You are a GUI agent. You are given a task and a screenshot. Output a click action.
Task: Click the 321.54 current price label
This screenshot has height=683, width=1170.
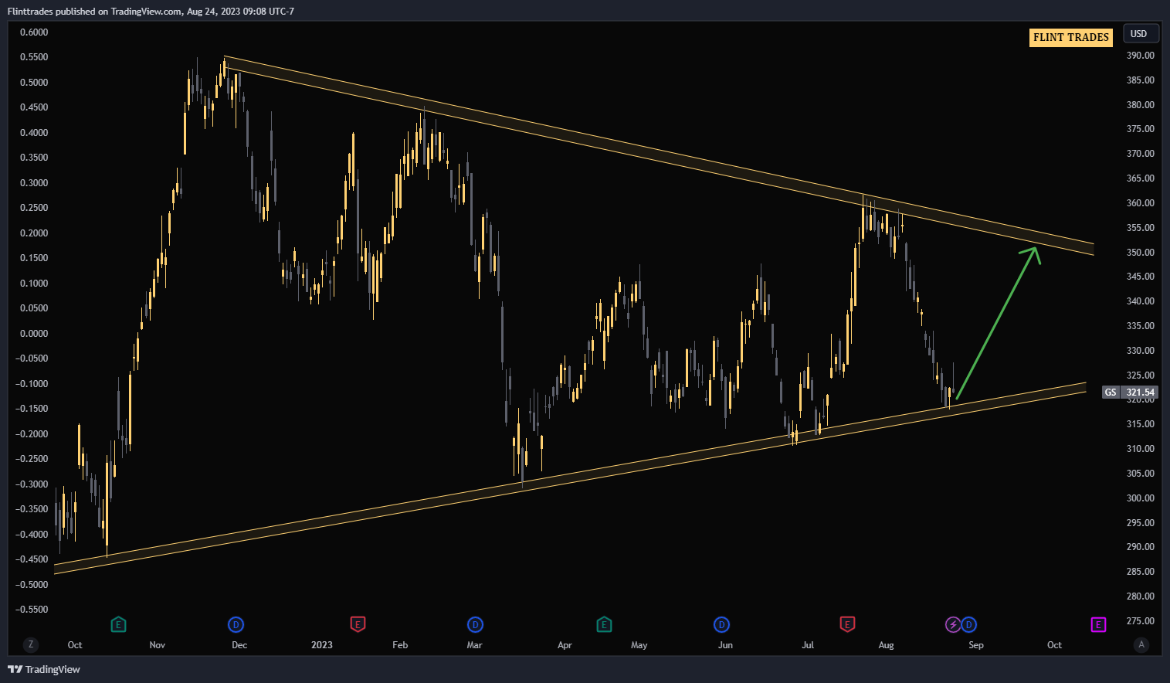1141,392
